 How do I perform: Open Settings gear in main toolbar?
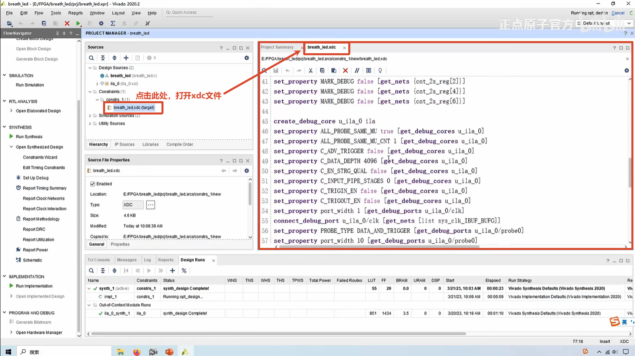click(x=101, y=23)
